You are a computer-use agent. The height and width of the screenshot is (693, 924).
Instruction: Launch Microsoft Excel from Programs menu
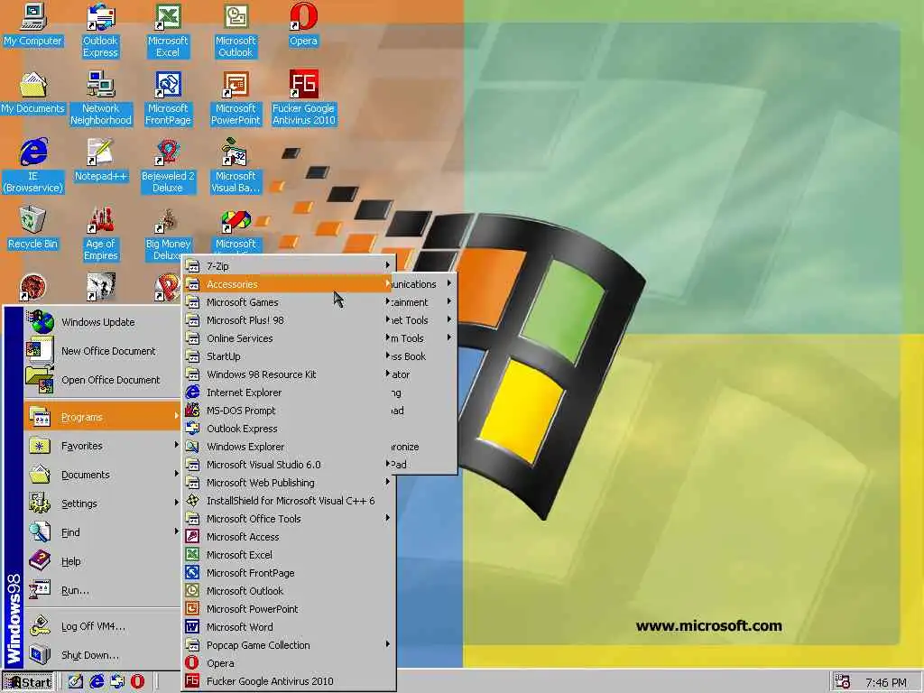289,555
